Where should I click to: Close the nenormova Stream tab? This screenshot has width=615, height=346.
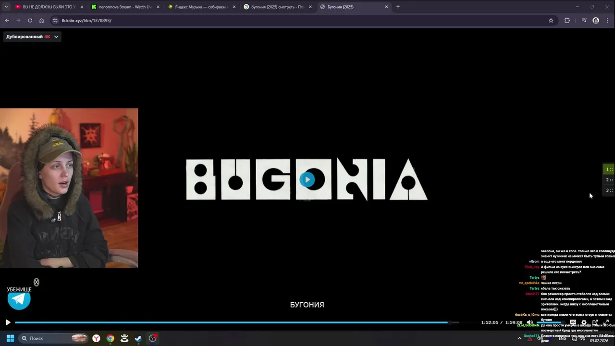pyautogui.click(x=158, y=7)
